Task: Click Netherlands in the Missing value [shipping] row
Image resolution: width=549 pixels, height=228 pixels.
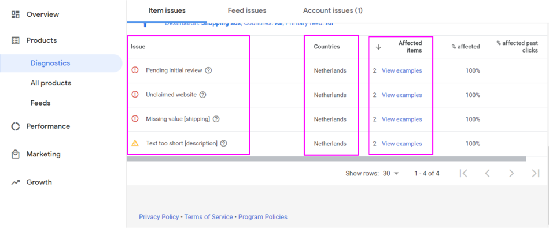Action: click(x=330, y=119)
